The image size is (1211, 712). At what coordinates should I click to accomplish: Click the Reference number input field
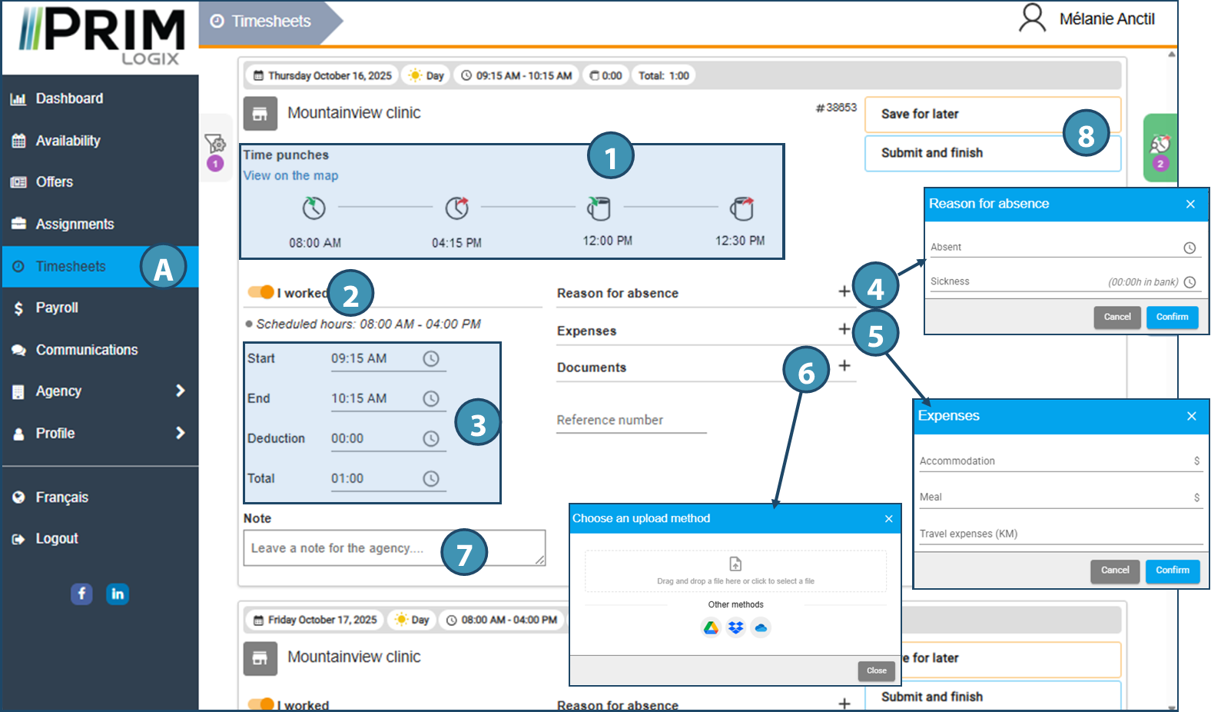(x=631, y=421)
